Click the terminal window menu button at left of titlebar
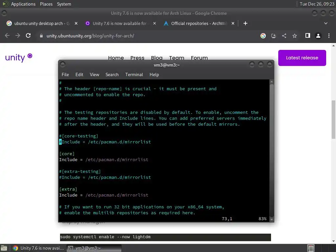This screenshot has height=252, width=336. [x=63, y=64]
